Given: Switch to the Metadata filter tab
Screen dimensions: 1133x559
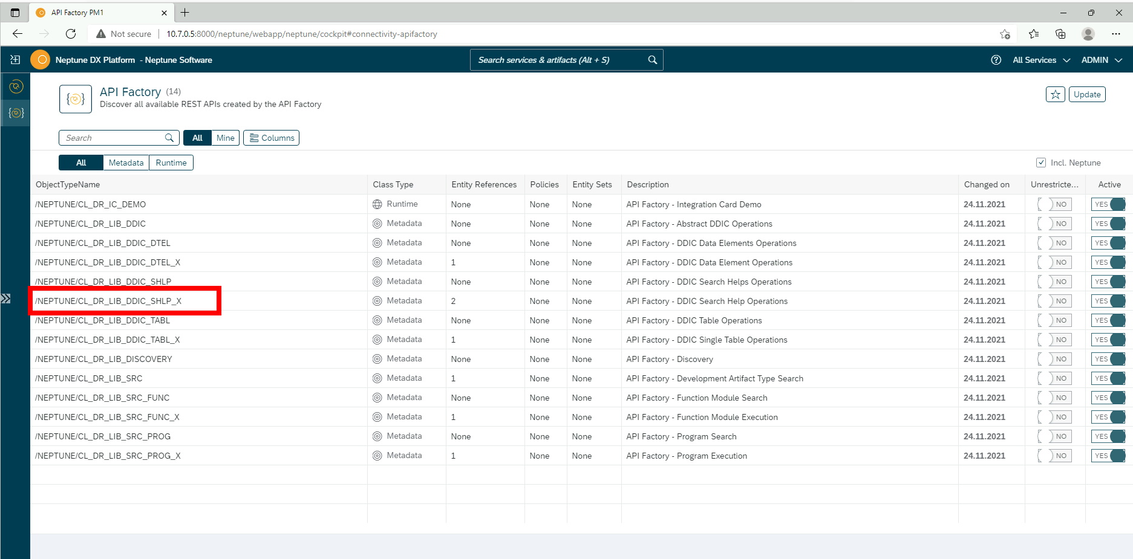Looking at the screenshot, I should (x=126, y=163).
